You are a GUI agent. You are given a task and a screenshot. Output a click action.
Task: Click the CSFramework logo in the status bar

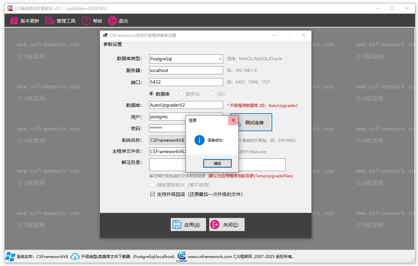tap(182, 256)
